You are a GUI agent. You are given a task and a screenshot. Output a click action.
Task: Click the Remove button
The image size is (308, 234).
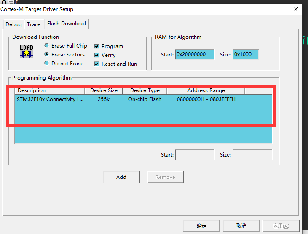pos(166,177)
